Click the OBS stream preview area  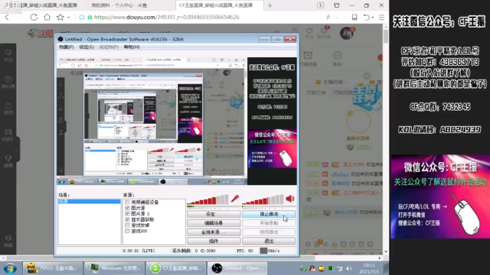coord(177,121)
